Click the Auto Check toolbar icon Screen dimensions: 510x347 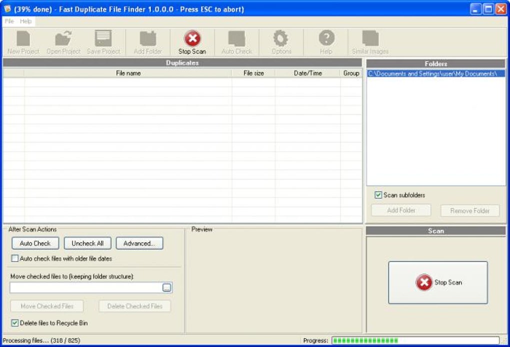[x=237, y=42]
